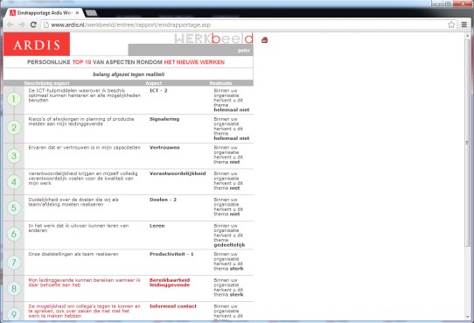Click the 'De ICT-hulpmiddelen waarover ik beschik' description

pyautogui.click(x=85, y=95)
